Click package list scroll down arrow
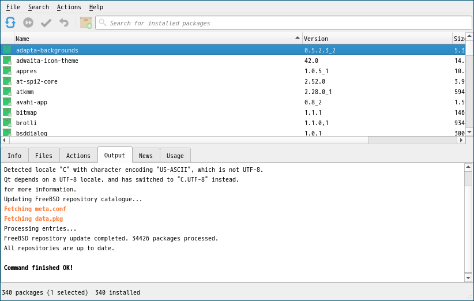Viewport: 474px width, 301px height. click(469, 132)
